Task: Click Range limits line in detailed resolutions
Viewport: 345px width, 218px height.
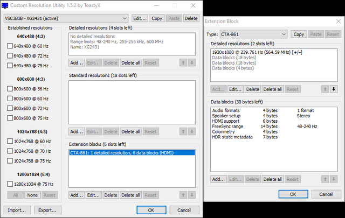Action: 117,41
